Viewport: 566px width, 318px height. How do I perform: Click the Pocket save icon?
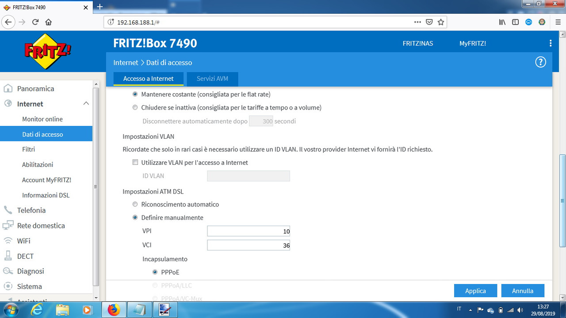429,22
